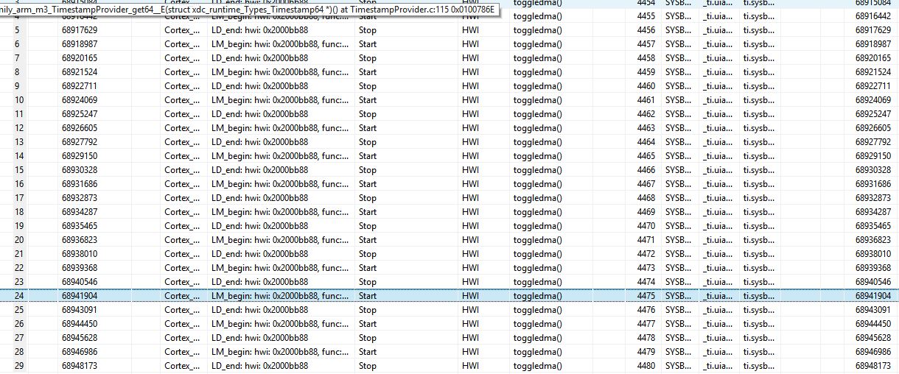Click the Stop event cell in row 17
Screen dimensions: 899x374
368,198
